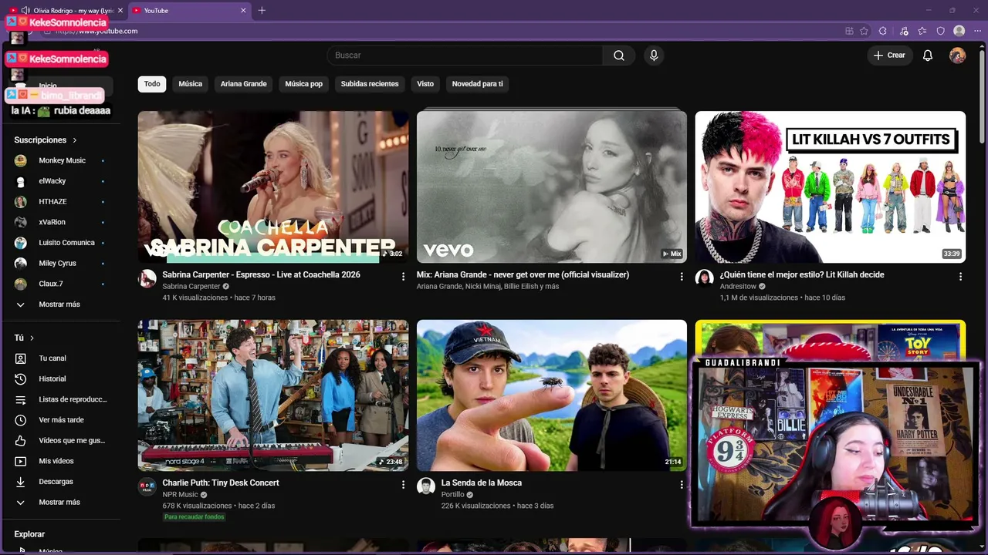The height and width of the screenshot is (555, 988).
Task: Open Monkey Music subscription
Action: click(x=60, y=160)
